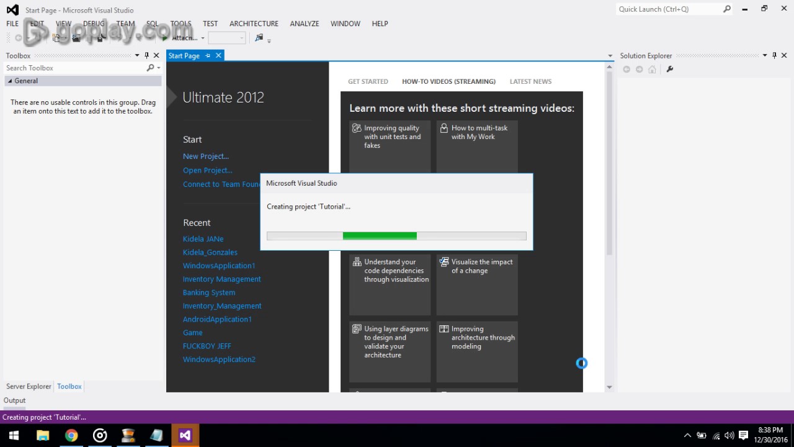Open the Solution Explorer window position dropdown
Image resolution: width=794 pixels, height=447 pixels.
[765, 55]
